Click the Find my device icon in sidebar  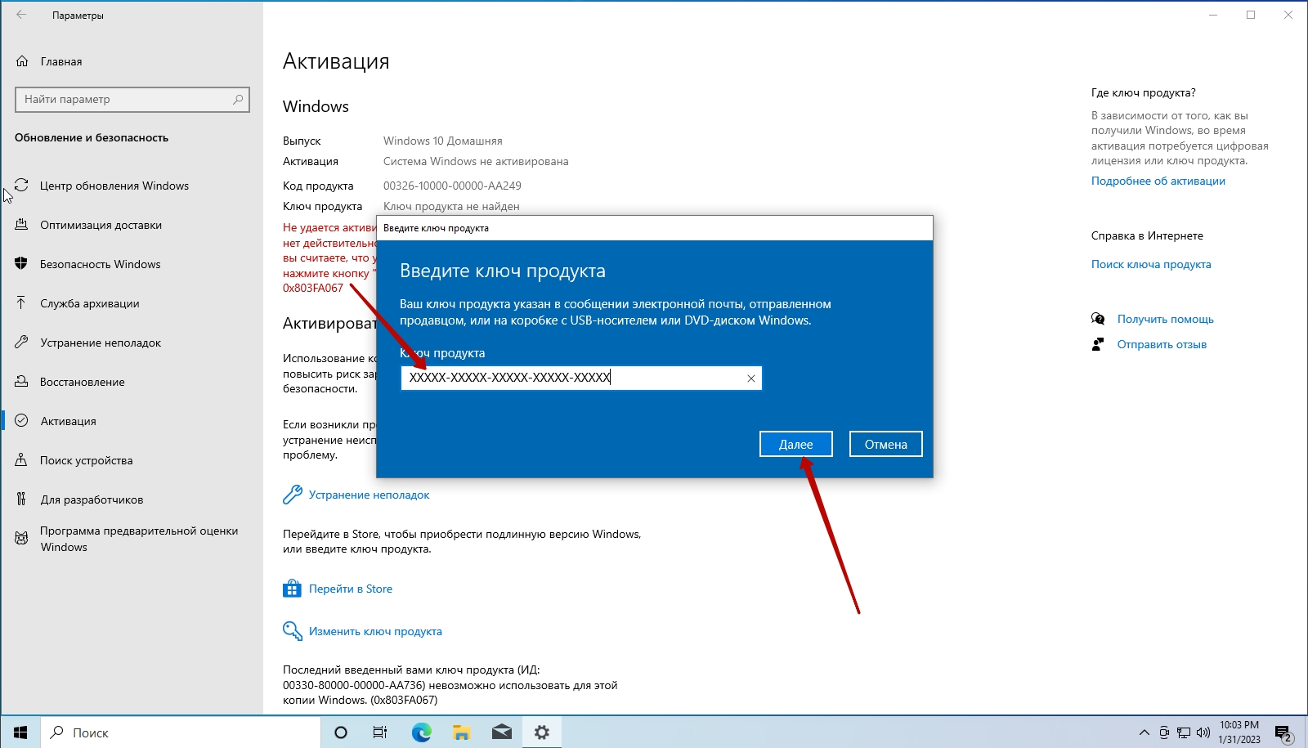[21, 460]
